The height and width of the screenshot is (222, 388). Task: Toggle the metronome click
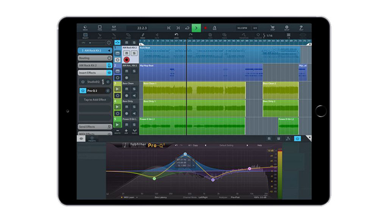point(215,28)
